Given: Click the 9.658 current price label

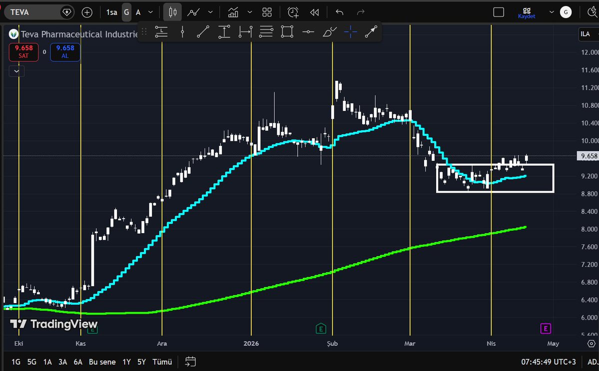Looking at the screenshot, I should (x=589, y=156).
